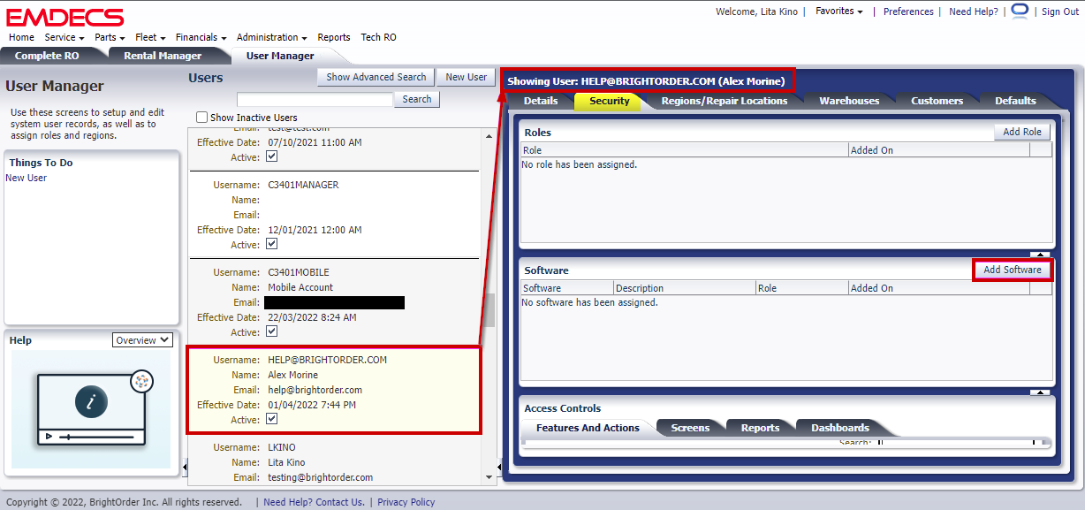Image resolution: width=1085 pixels, height=510 pixels.
Task: Click the EMDECS logo
Action: coord(65,16)
